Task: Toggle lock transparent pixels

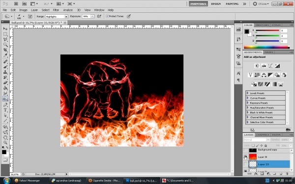Action: [x=253, y=146]
